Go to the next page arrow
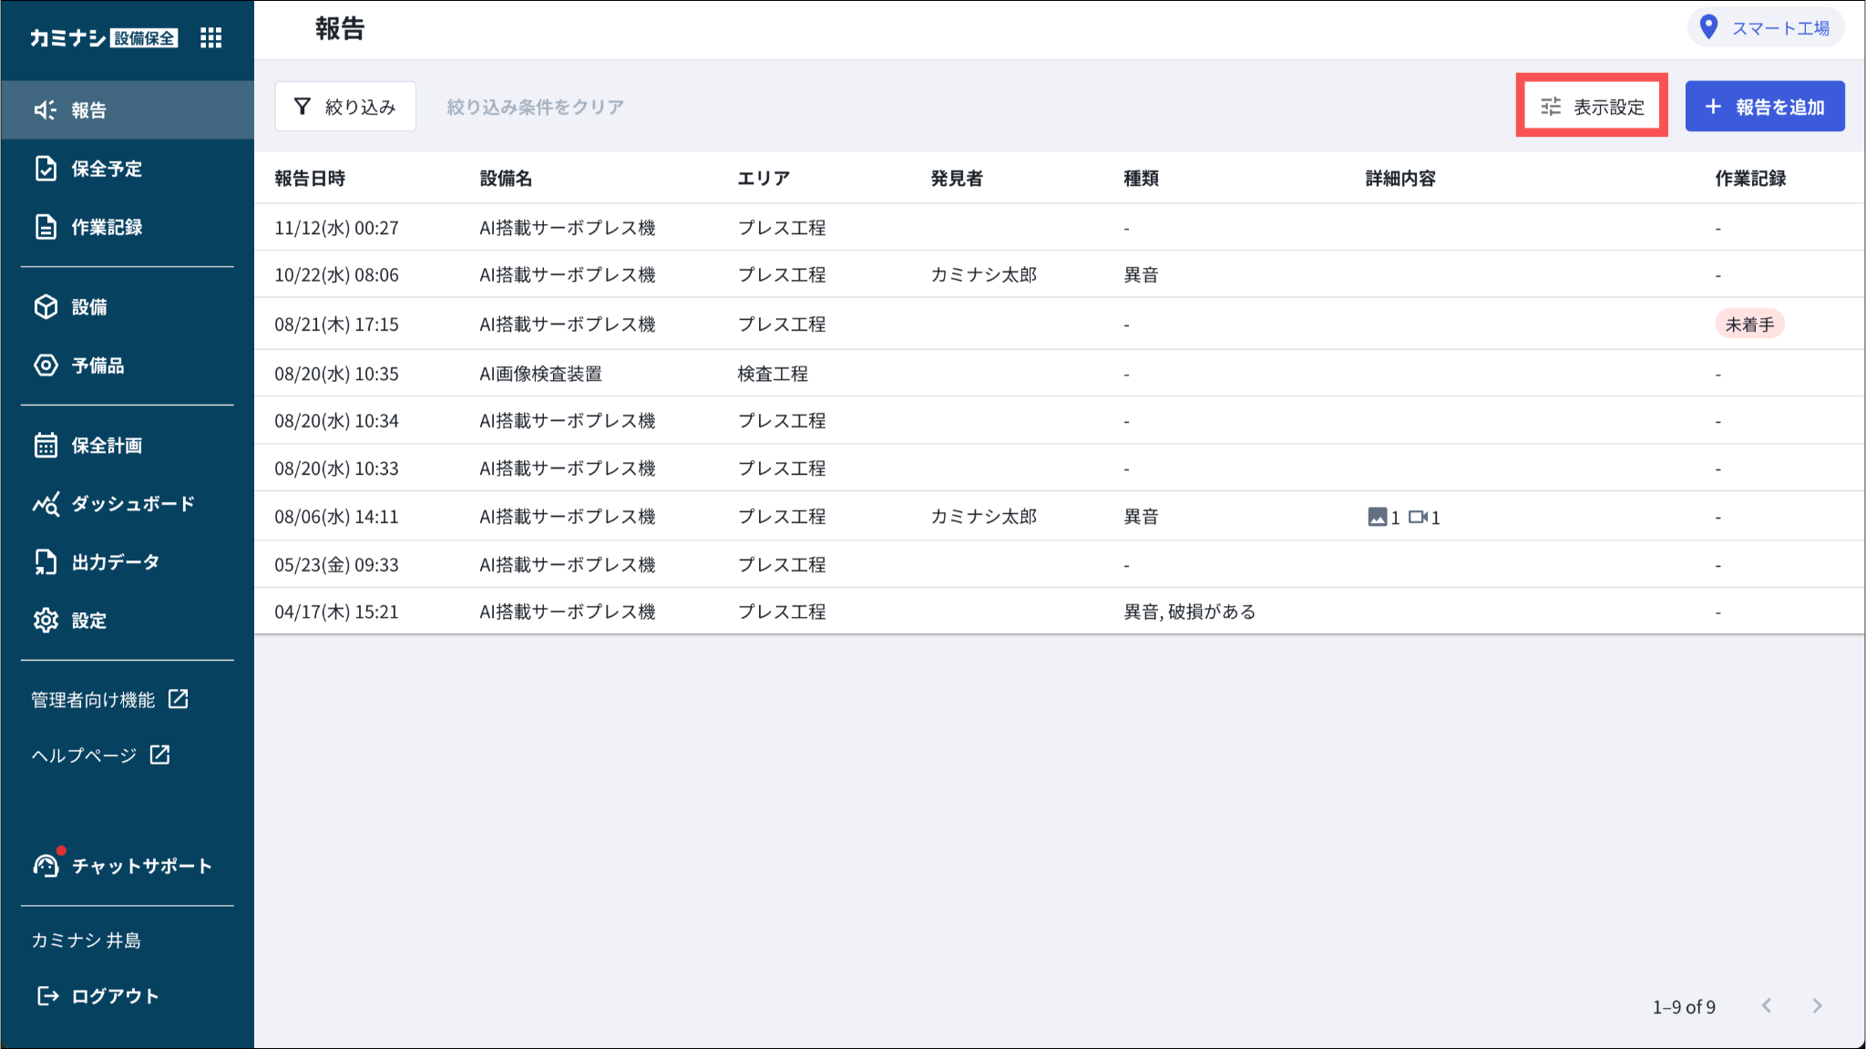 (1817, 1005)
